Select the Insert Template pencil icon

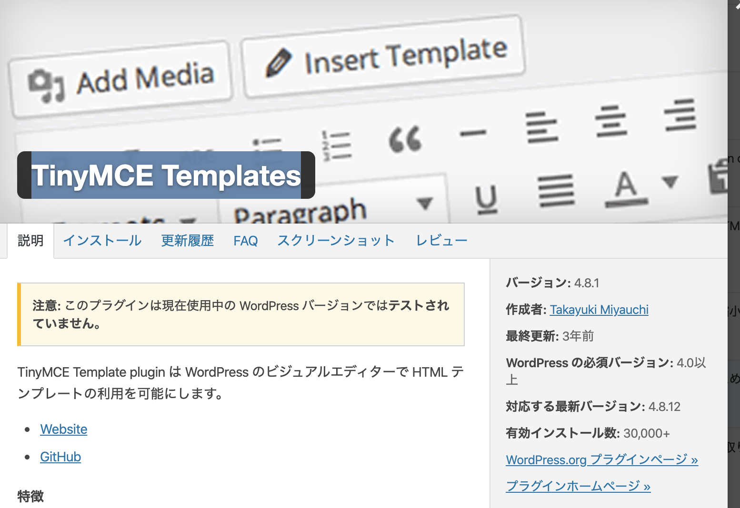point(280,60)
